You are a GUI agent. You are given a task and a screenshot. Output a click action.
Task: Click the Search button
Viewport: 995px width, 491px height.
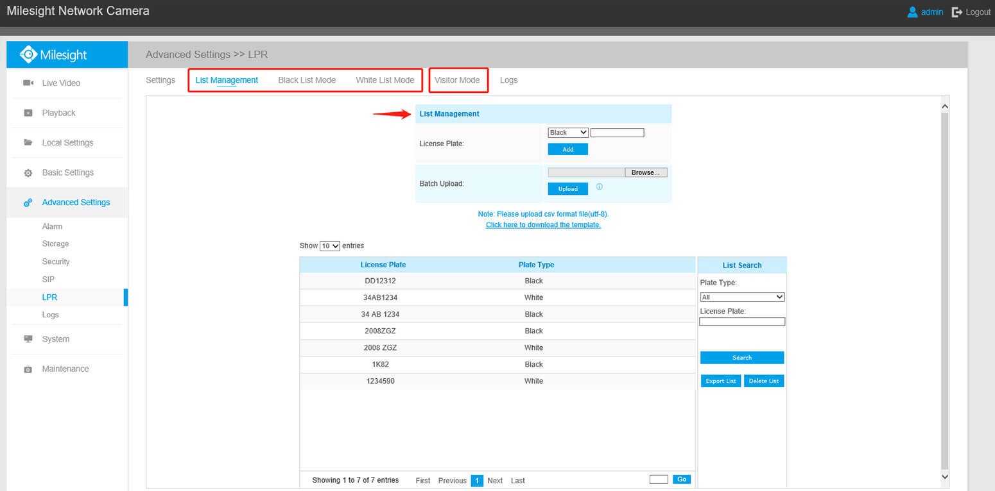pos(742,358)
